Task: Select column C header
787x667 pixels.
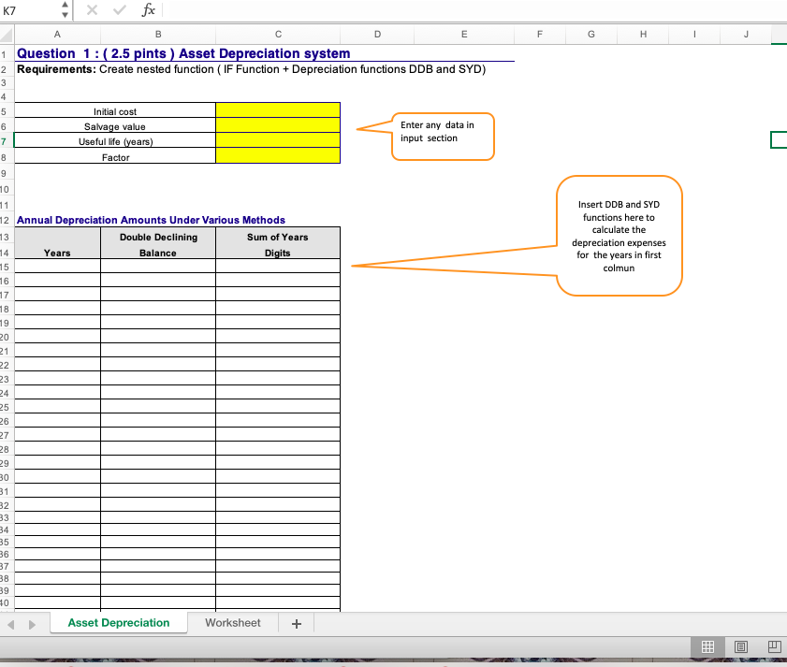Action: (278, 34)
